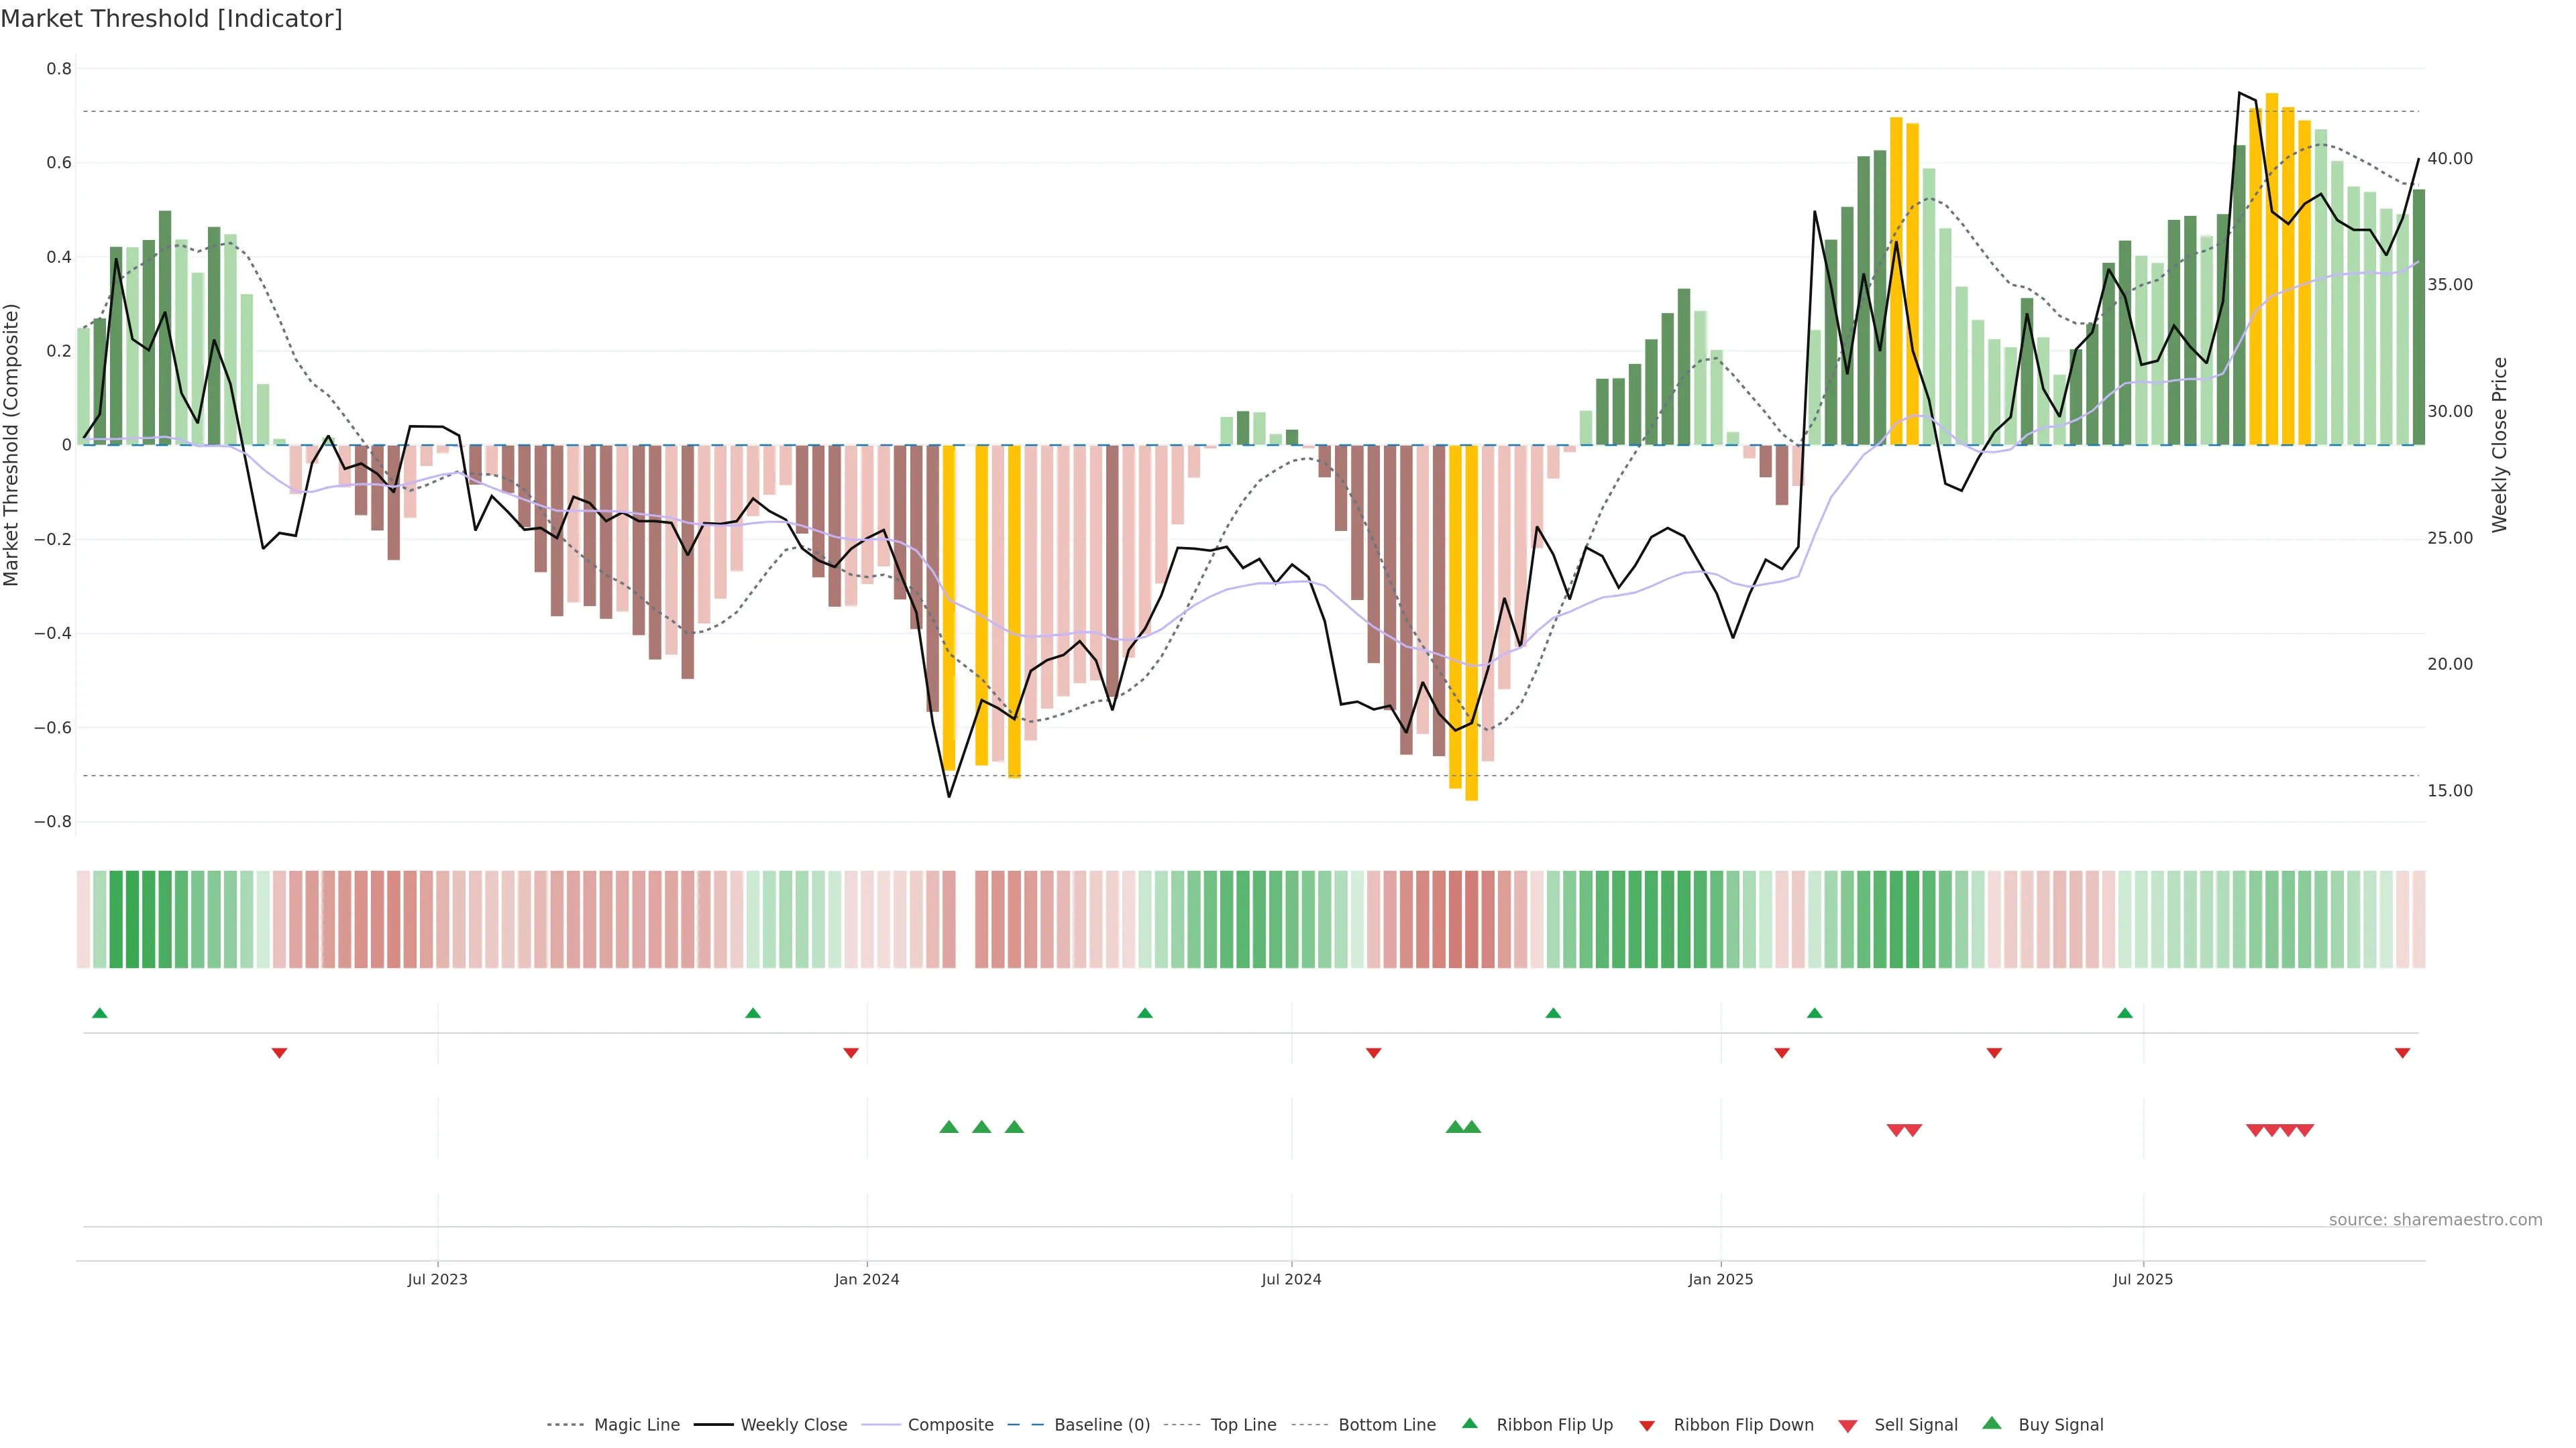Click the first green ribbon flip-up marker
The width and height of the screenshot is (2576, 1448).
tap(99, 1014)
